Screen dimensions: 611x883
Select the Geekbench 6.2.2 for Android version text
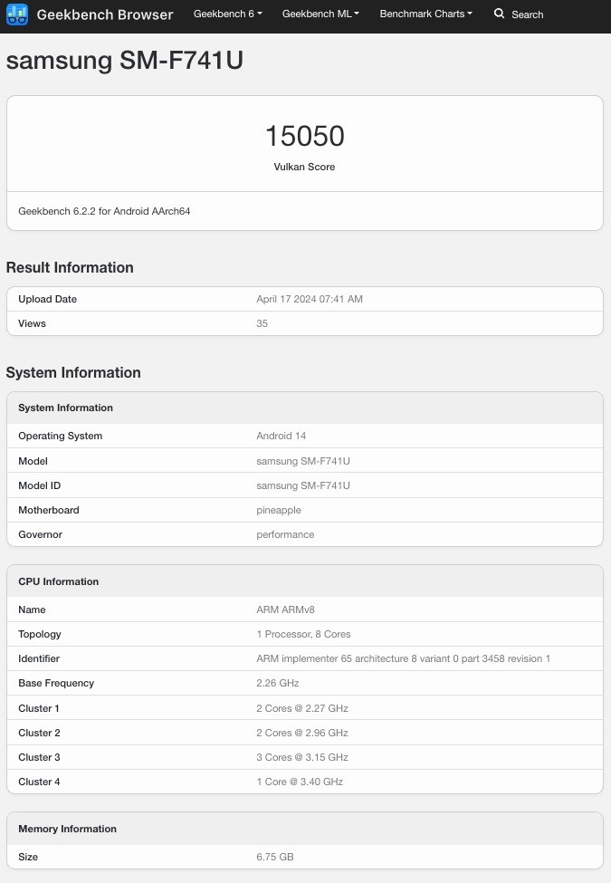[x=104, y=211]
